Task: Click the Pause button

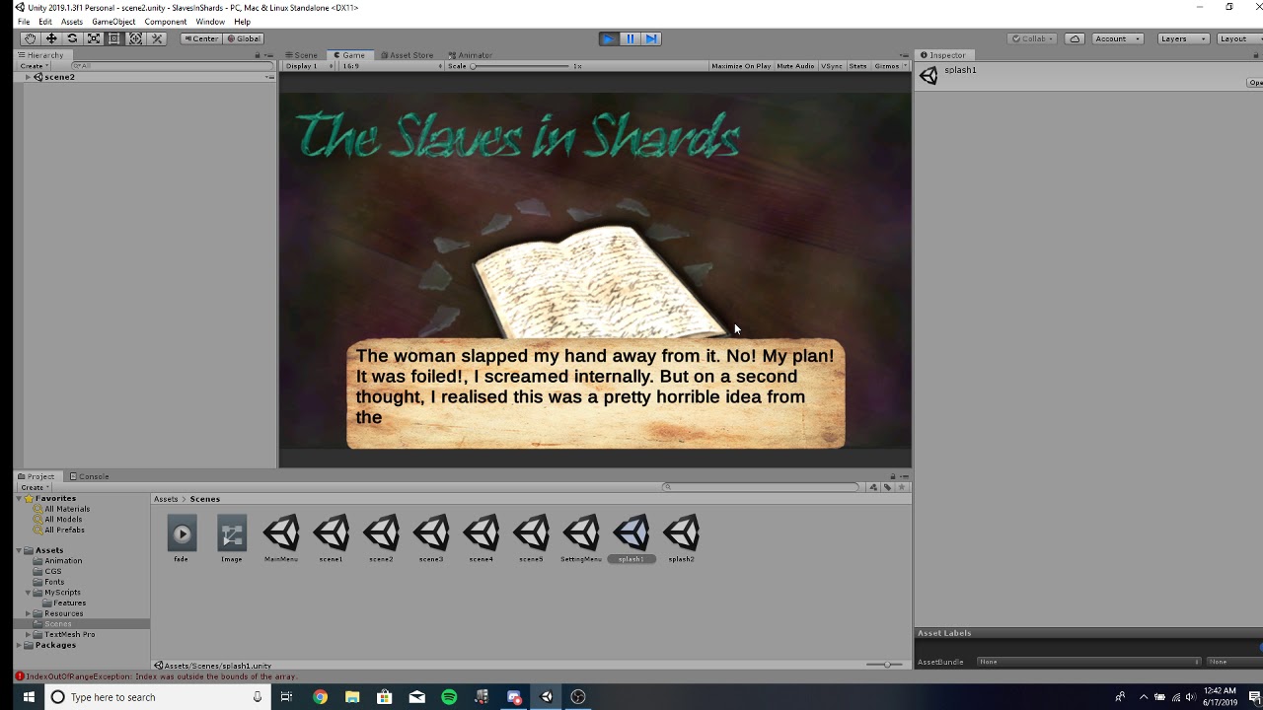Action: [631, 38]
